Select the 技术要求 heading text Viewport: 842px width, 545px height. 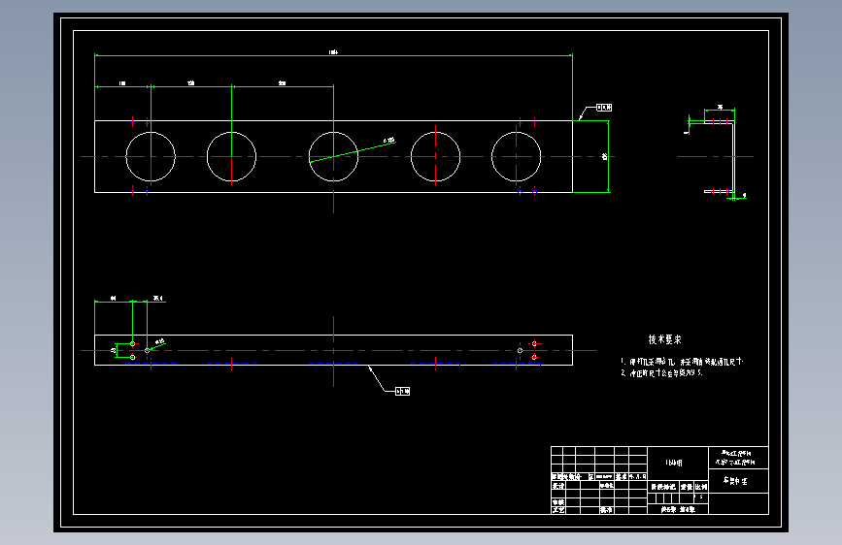pyautogui.click(x=665, y=339)
